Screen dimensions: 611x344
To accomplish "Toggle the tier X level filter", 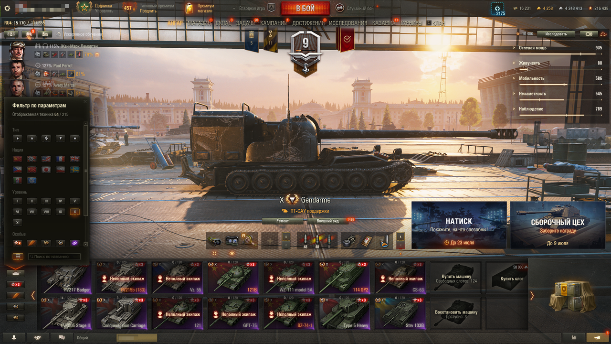I will click(74, 212).
